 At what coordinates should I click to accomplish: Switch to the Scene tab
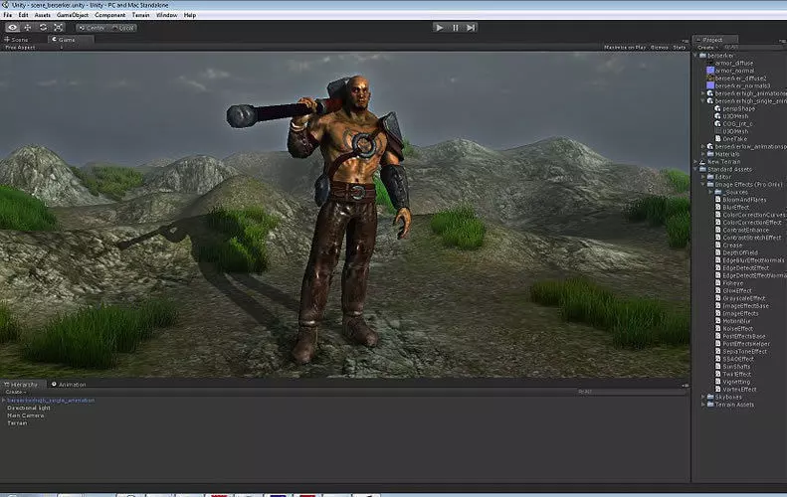(x=17, y=39)
